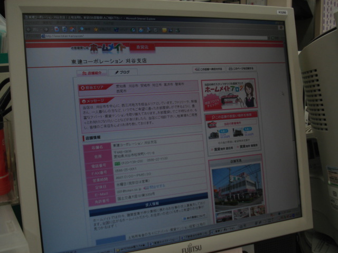Click the 営業時間 table row label
The image size is (338, 253).
point(100,180)
